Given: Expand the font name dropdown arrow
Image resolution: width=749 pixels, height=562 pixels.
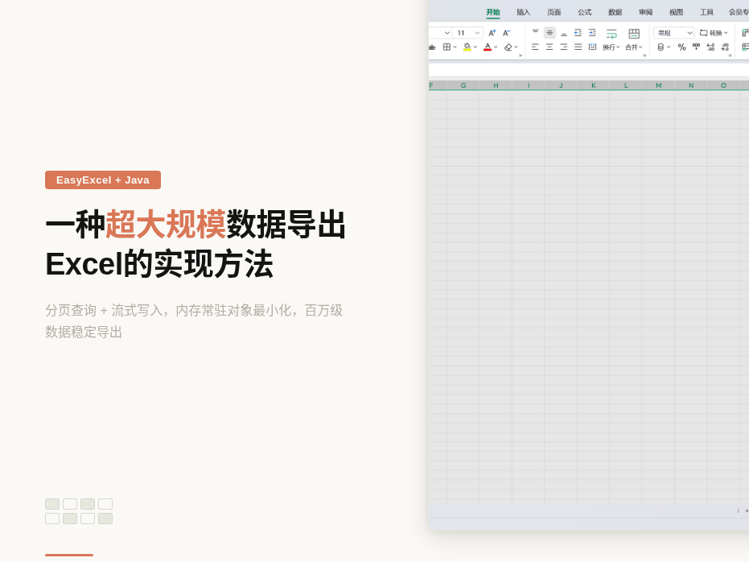Looking at the screenshot, I should pos(447,33).
